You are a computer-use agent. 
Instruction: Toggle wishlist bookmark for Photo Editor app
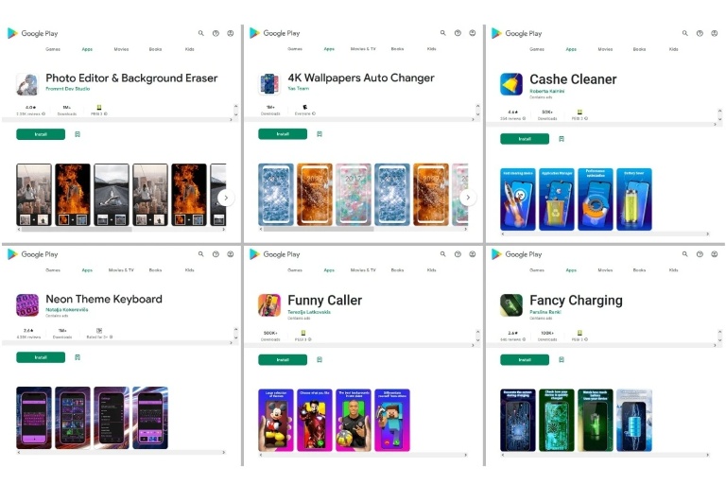(x=78, y=134)
